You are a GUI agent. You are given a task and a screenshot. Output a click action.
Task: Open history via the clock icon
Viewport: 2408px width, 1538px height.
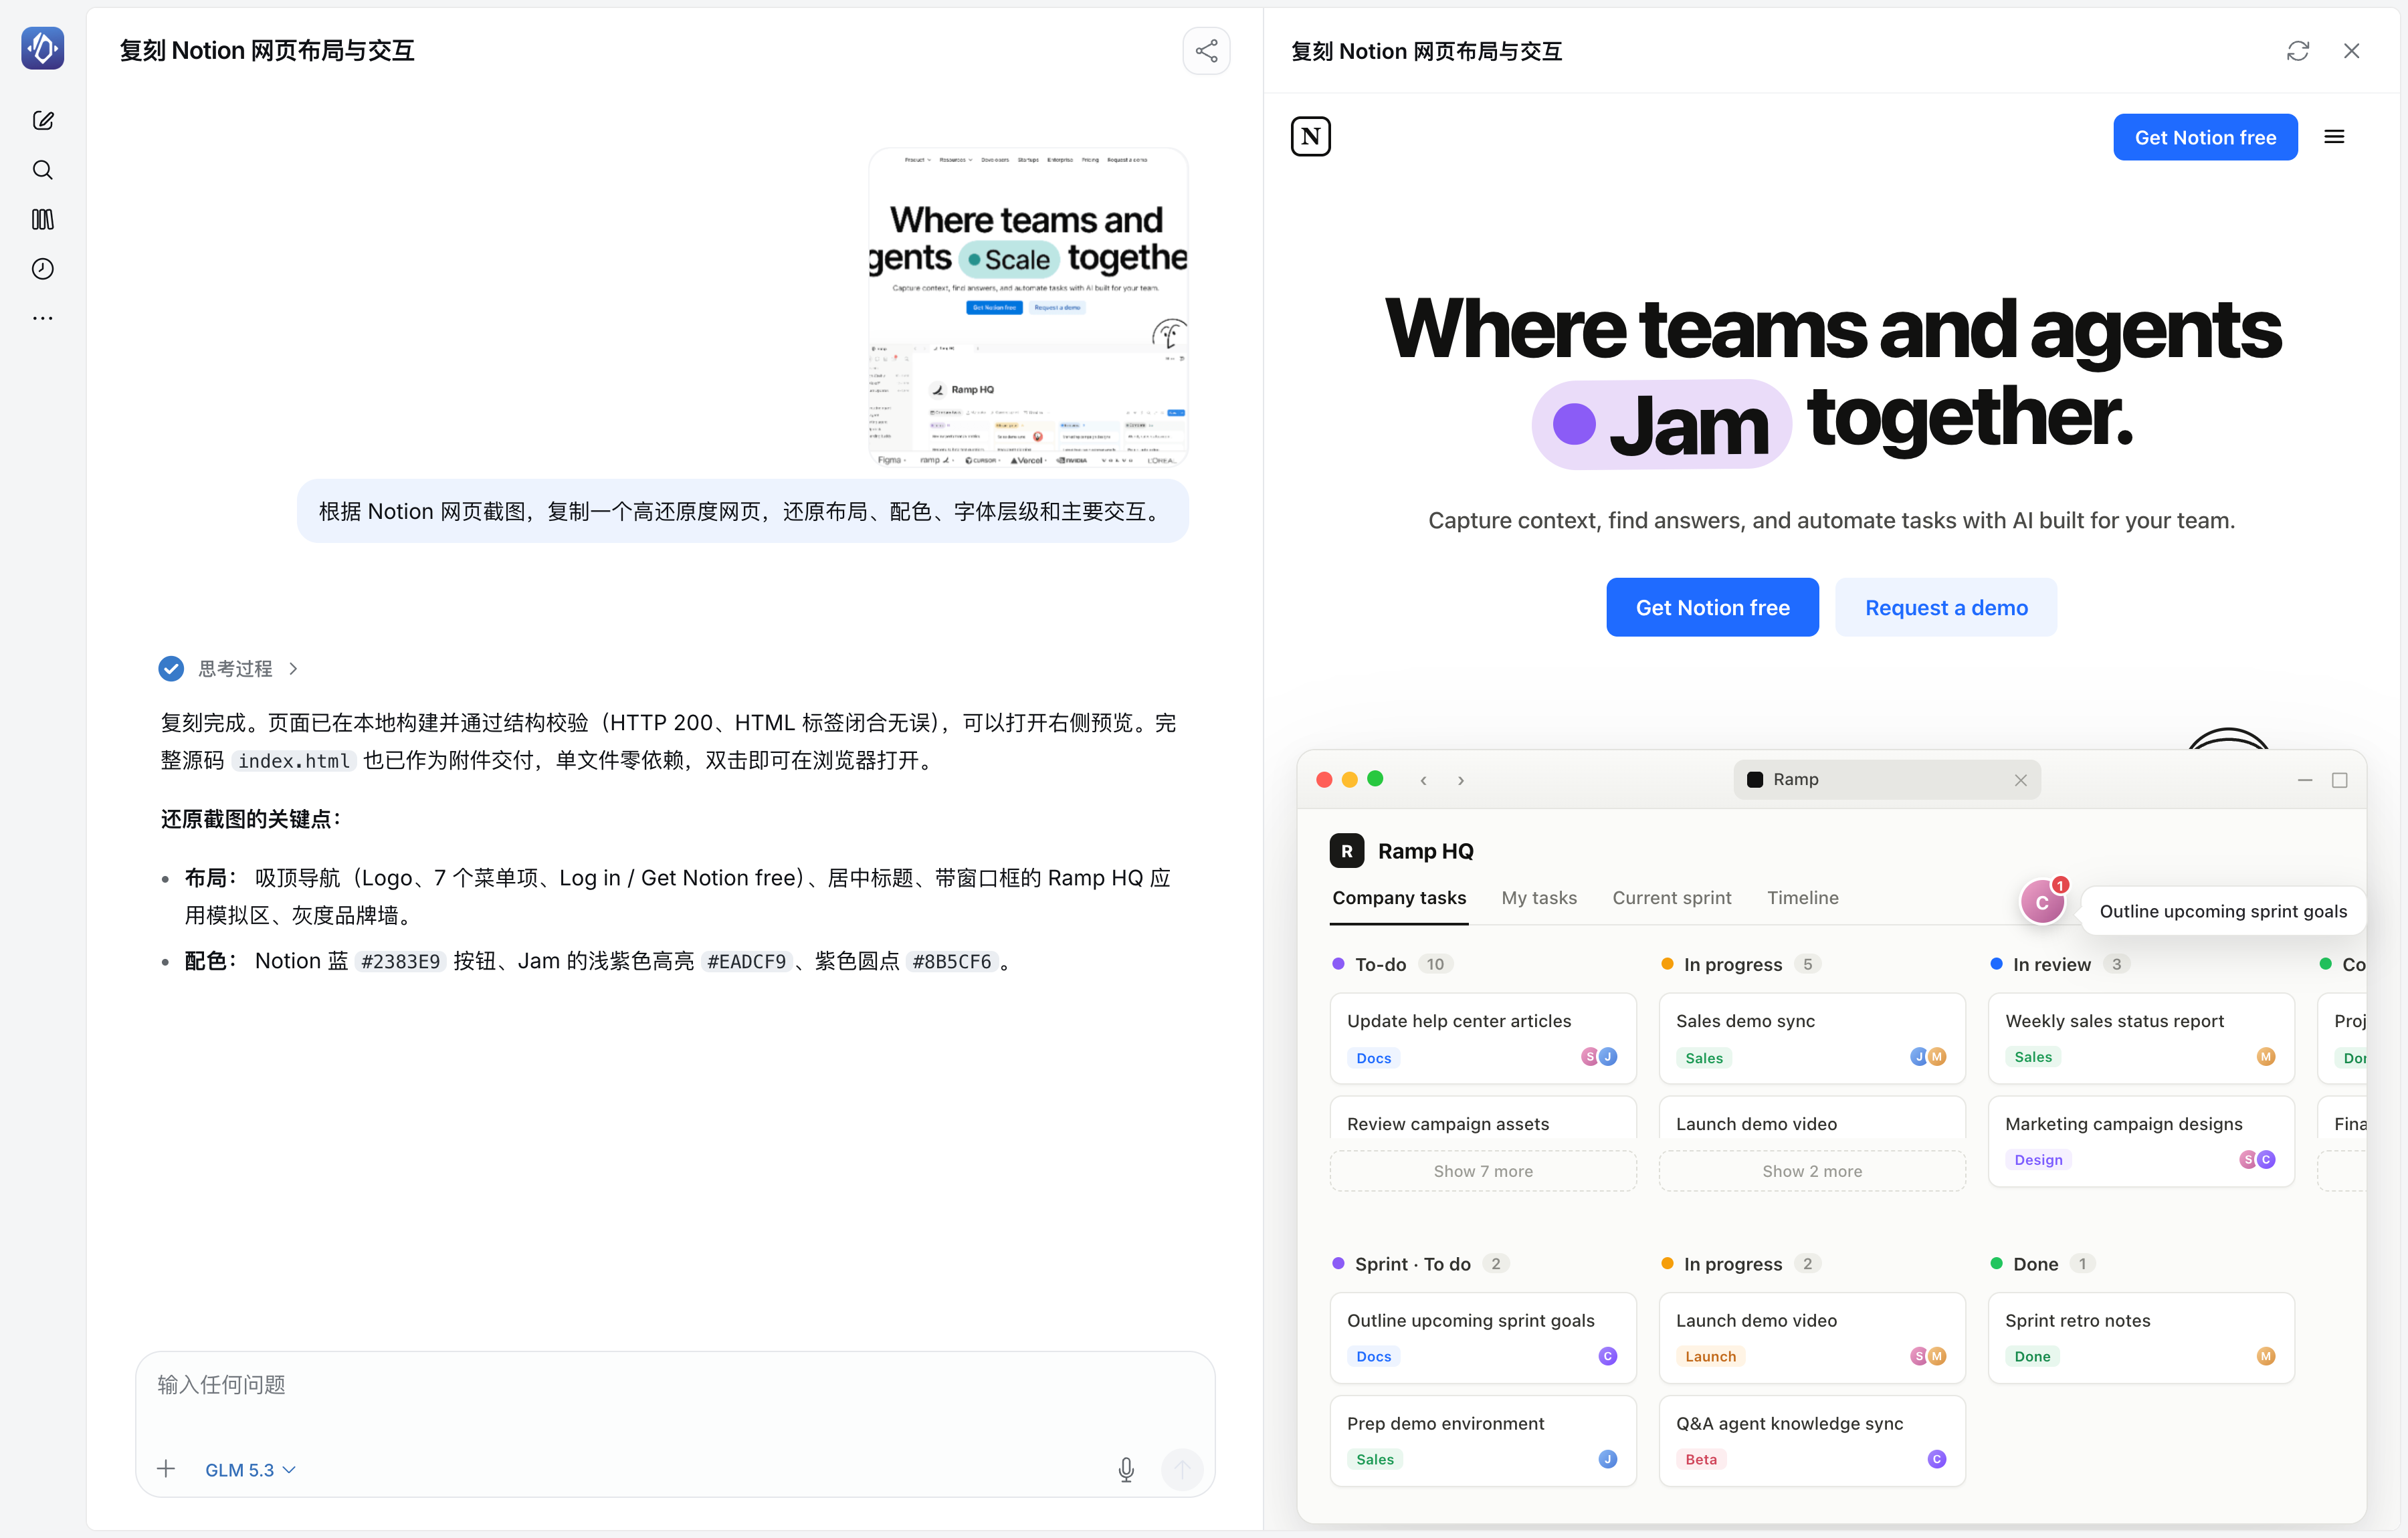43,269
